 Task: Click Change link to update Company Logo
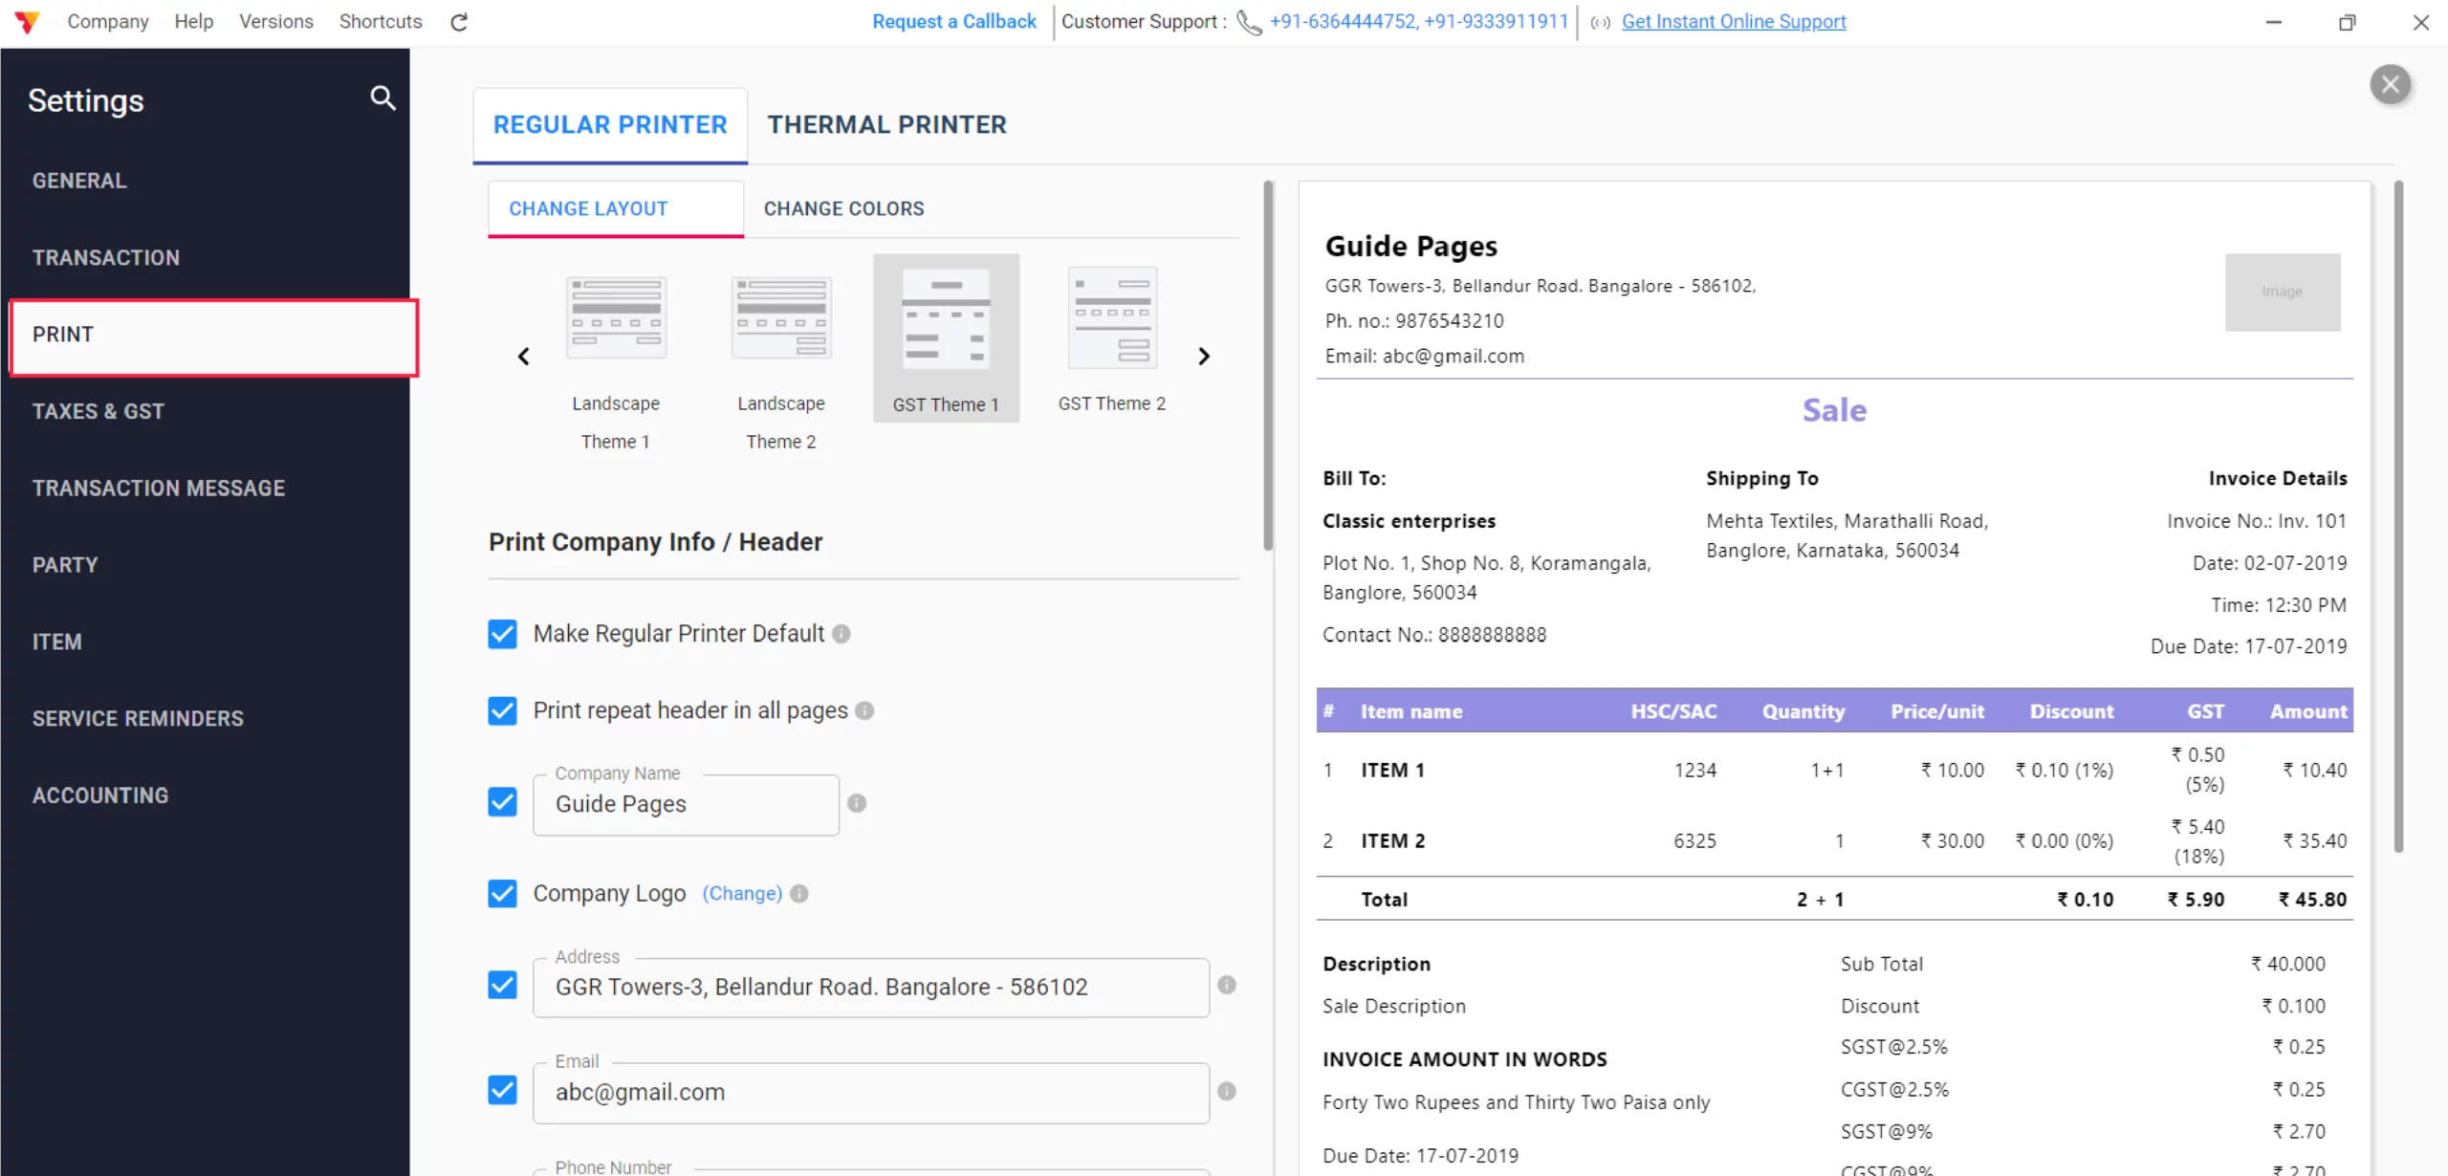[x=741, y=893]
